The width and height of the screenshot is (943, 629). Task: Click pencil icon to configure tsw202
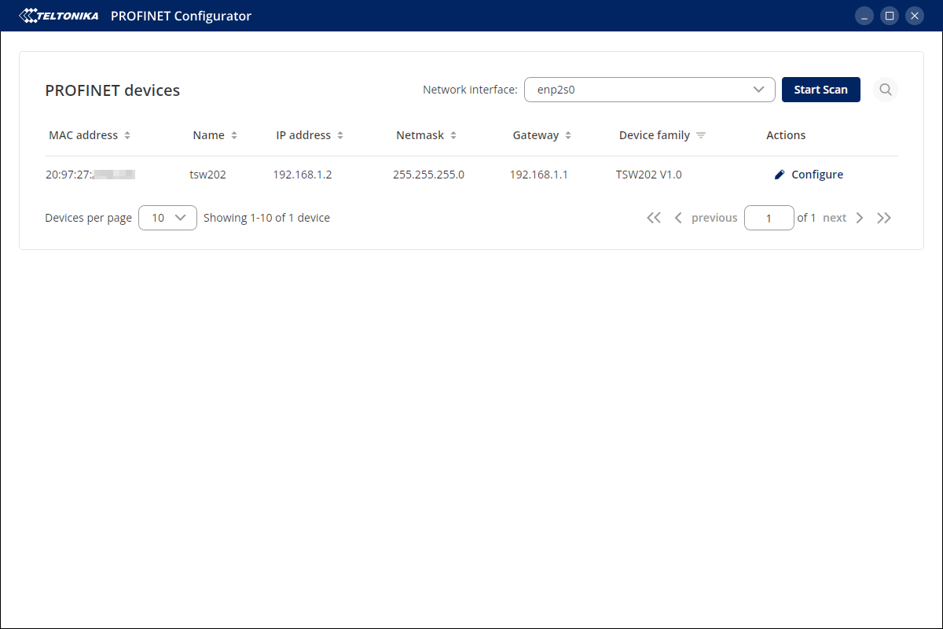pyautogui.click(x=780, y=175)
